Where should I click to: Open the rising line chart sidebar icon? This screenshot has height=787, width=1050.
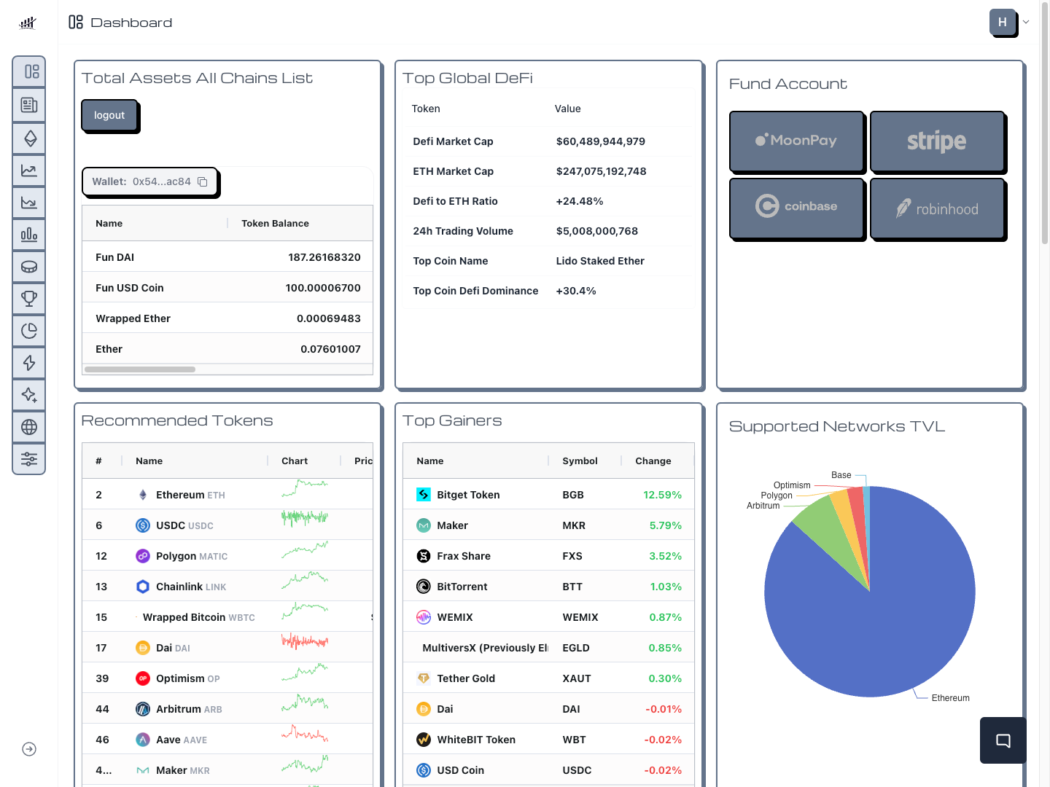[x=29, y=170]
